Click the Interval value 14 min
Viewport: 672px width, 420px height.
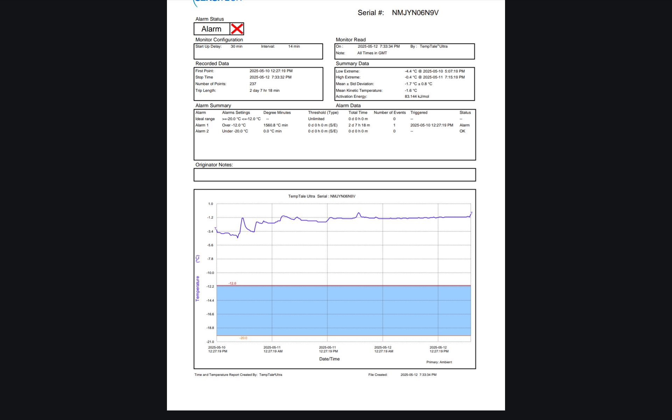coord(294,46)
